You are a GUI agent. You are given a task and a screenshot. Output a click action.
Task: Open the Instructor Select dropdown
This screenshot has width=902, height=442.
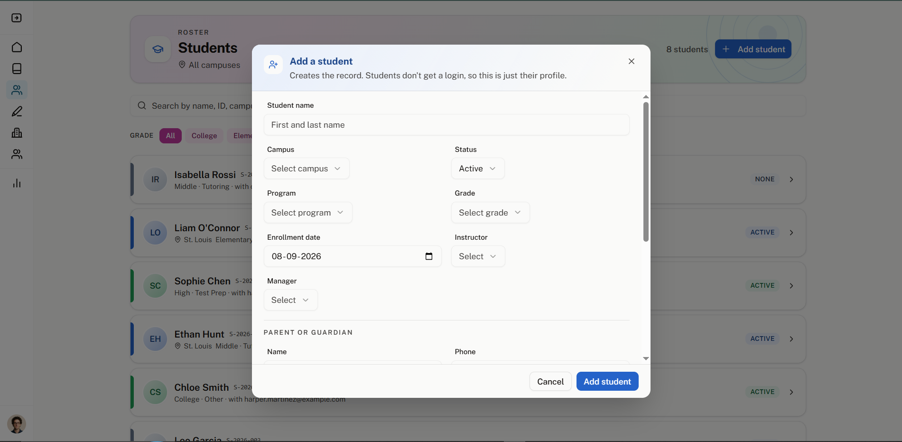tap(478, 256)
